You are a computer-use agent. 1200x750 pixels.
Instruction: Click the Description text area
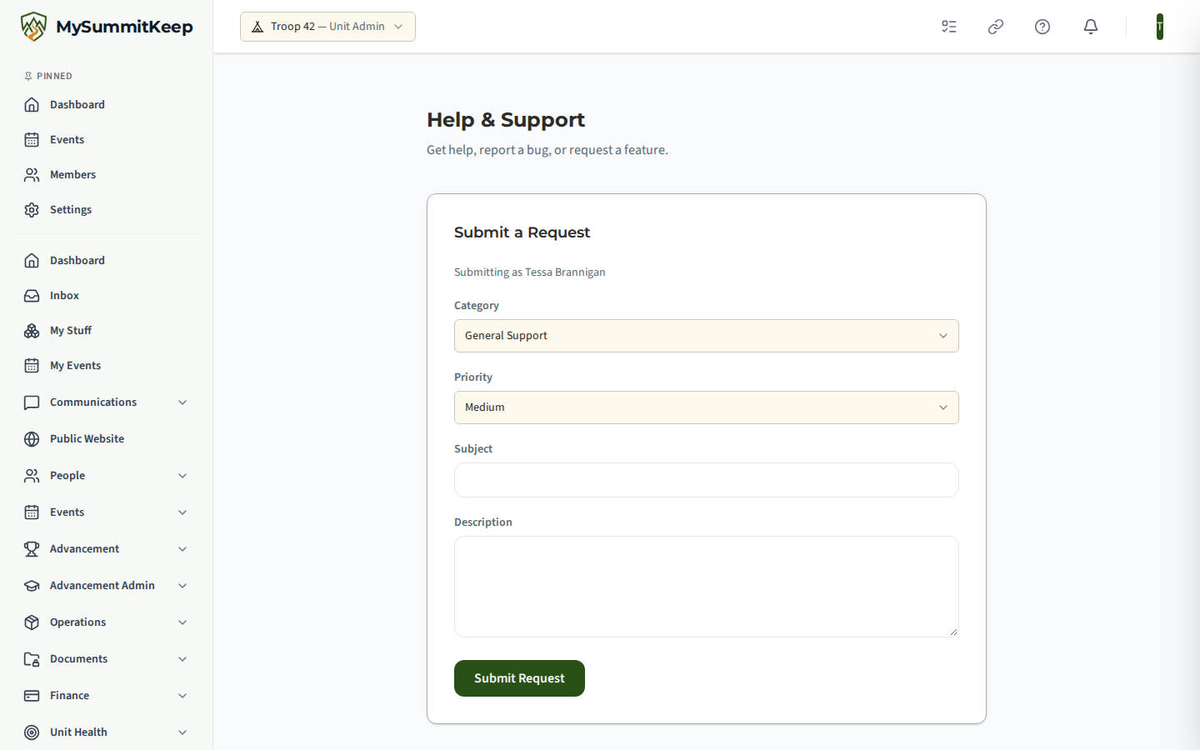pyautogui.click(x=707, y=587)
